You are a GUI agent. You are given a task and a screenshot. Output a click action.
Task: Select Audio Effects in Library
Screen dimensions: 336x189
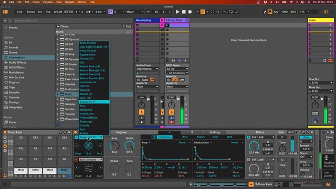(x=17, y=62)
